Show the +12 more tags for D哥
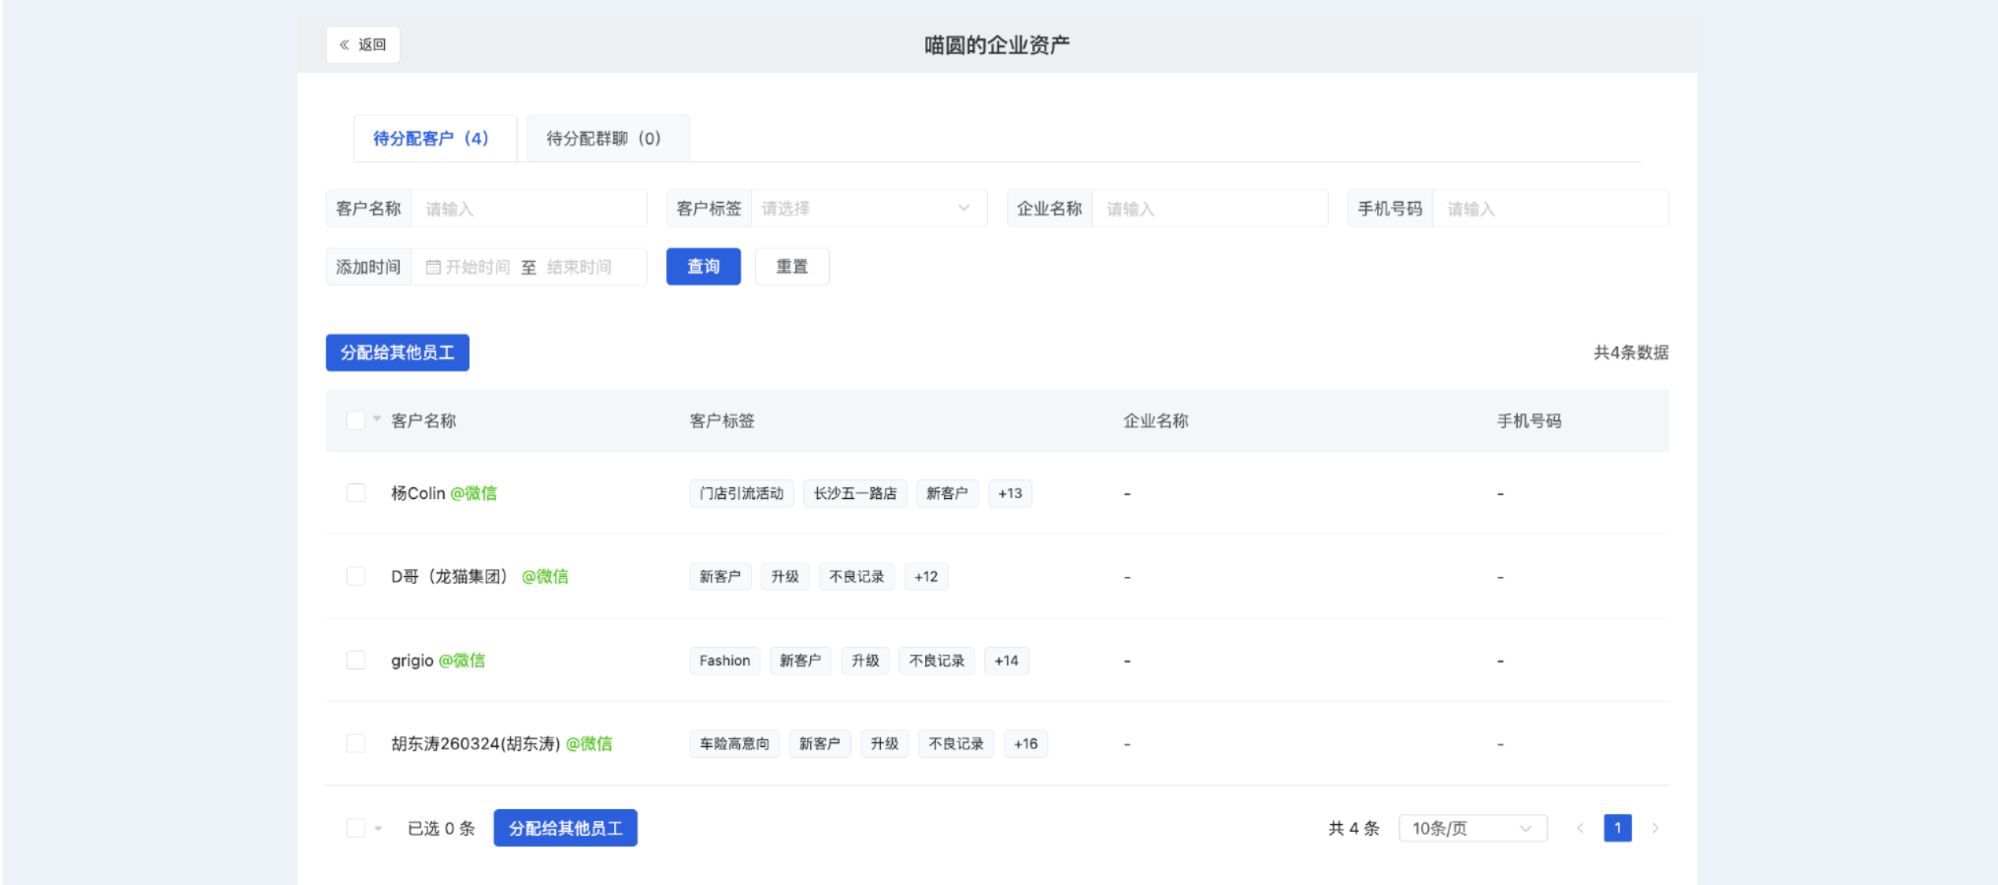The height and width of the screenshot is (885, 1998). [x=926, y=577]
